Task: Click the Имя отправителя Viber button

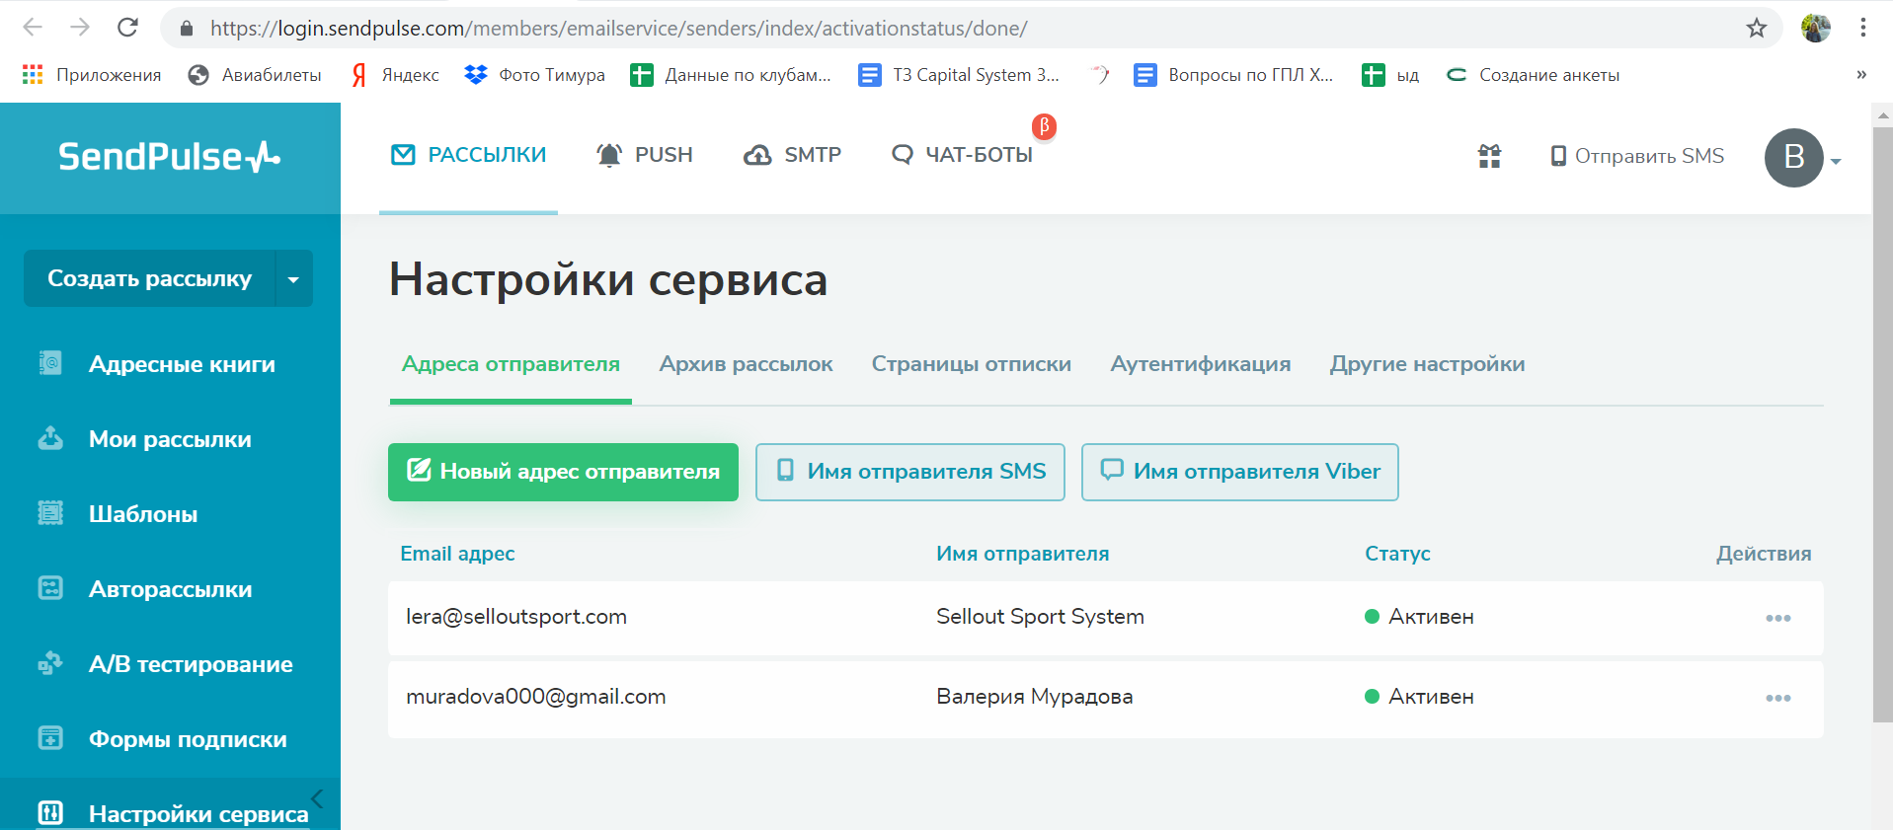Action: pyautogui.click(x=1239, y=472)
